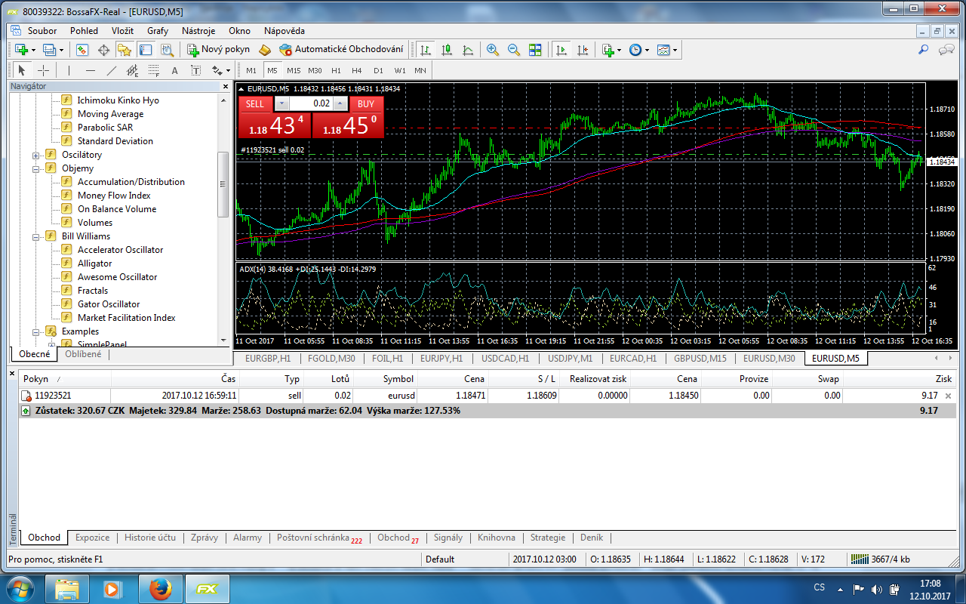This screenshot has width=966, height=604.
Task: Click the red SELL button
Action: pyautogui.click(x=255, y=103)
